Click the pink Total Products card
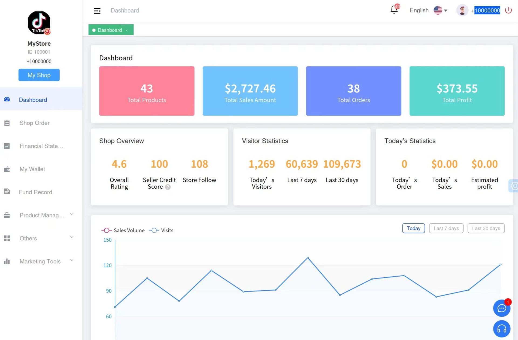 pyautogui.click(x=146, y=91)
